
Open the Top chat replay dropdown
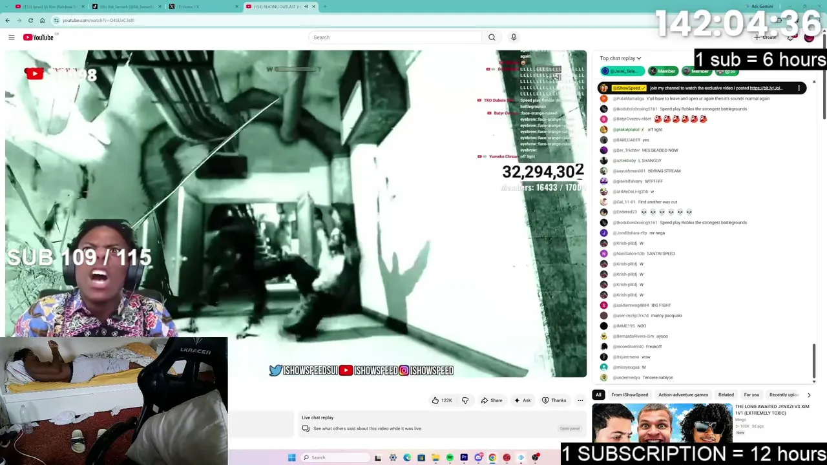(x=620, y=58)
